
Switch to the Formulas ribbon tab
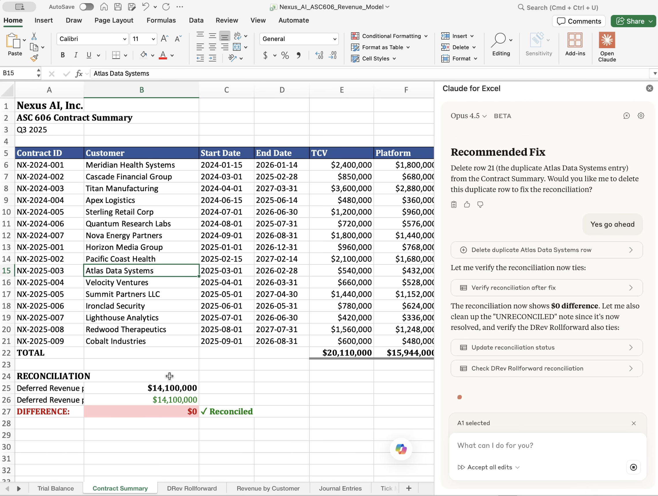pos(161,20)
